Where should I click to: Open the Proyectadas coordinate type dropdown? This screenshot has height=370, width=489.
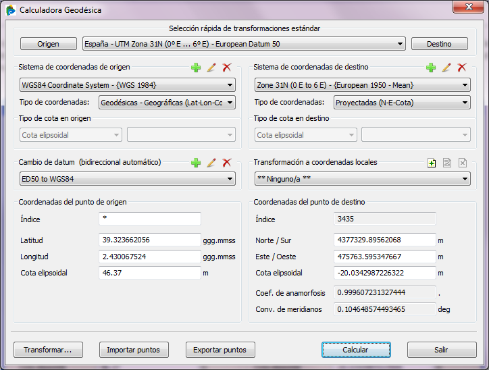pos(402,103)
